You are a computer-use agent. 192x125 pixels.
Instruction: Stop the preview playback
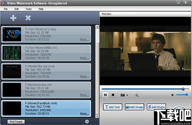click(113, 95)
